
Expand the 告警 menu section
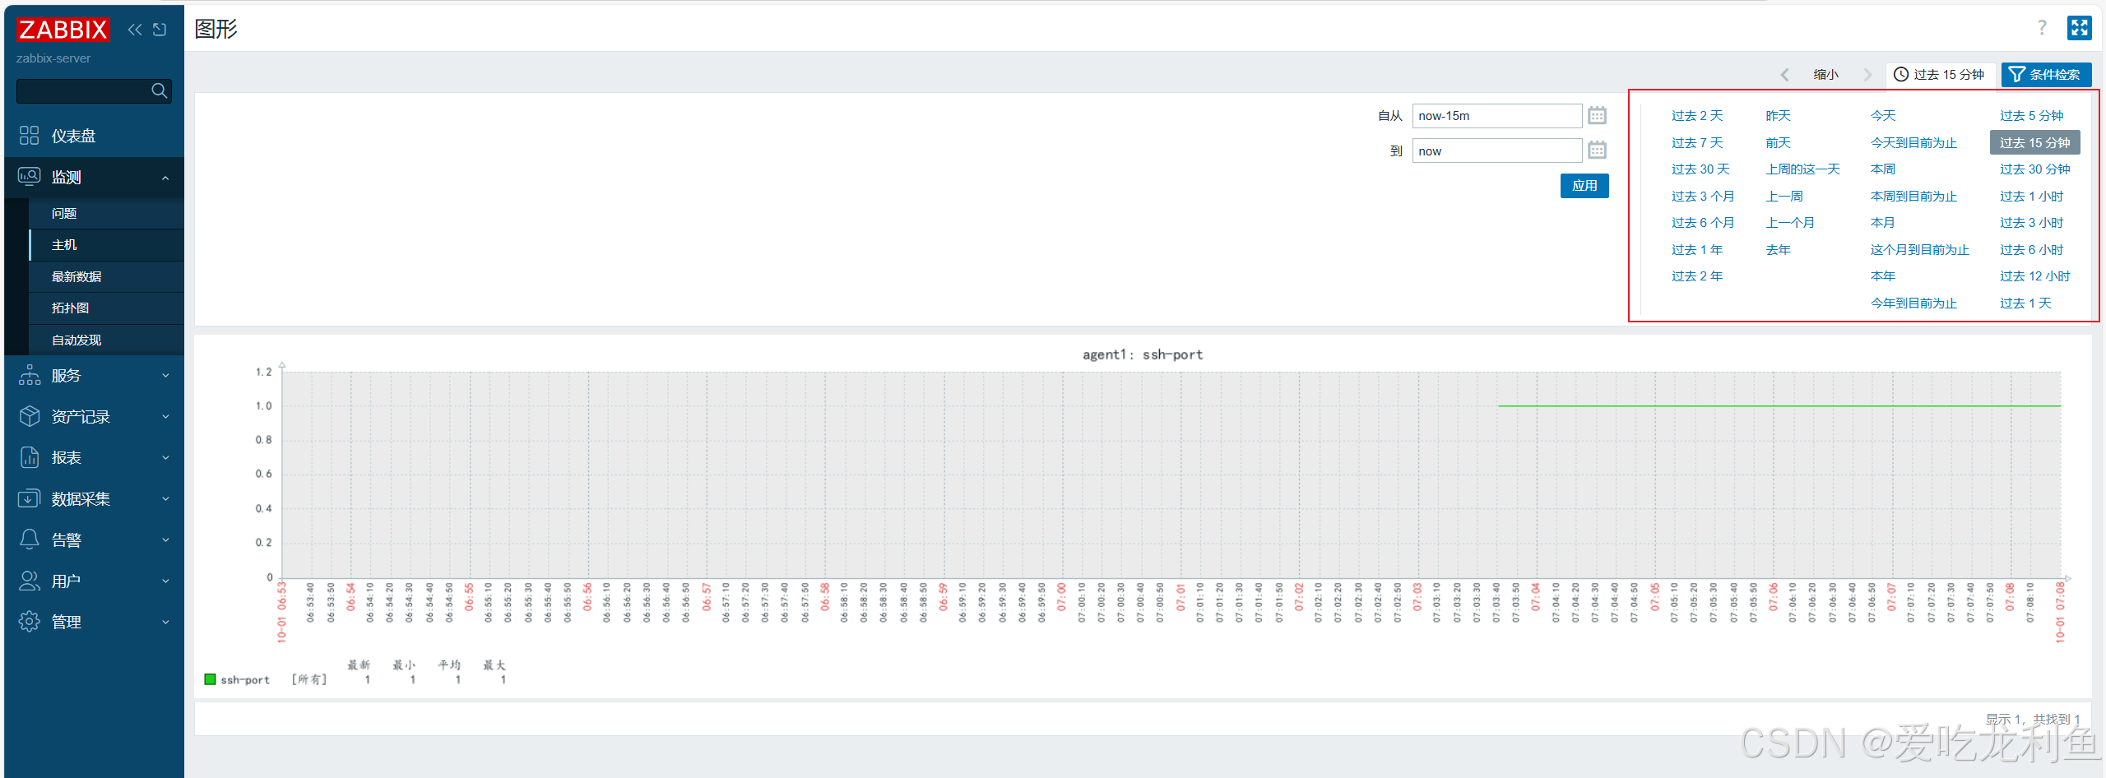165,540
